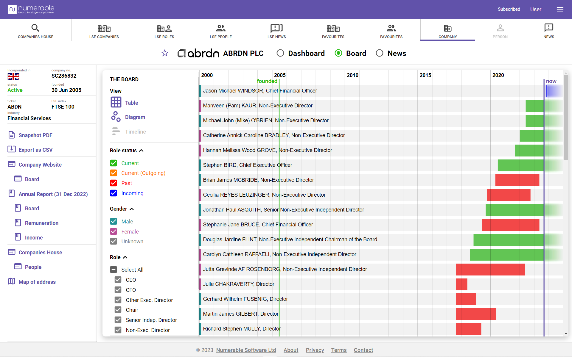Open the COMPANY tab

click(x=447, y=30)
